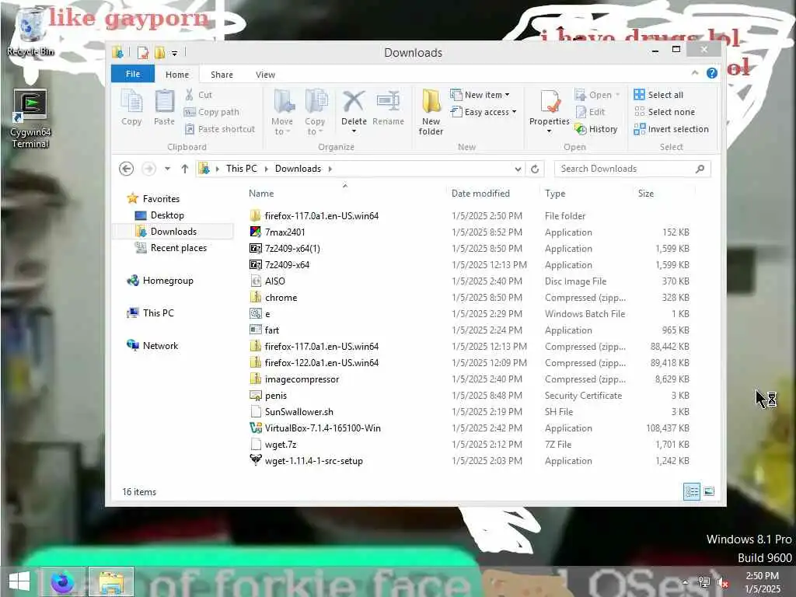Click Edit in the Open group
The width and height of the screenshot is (796, 597).
click(590, 112)
